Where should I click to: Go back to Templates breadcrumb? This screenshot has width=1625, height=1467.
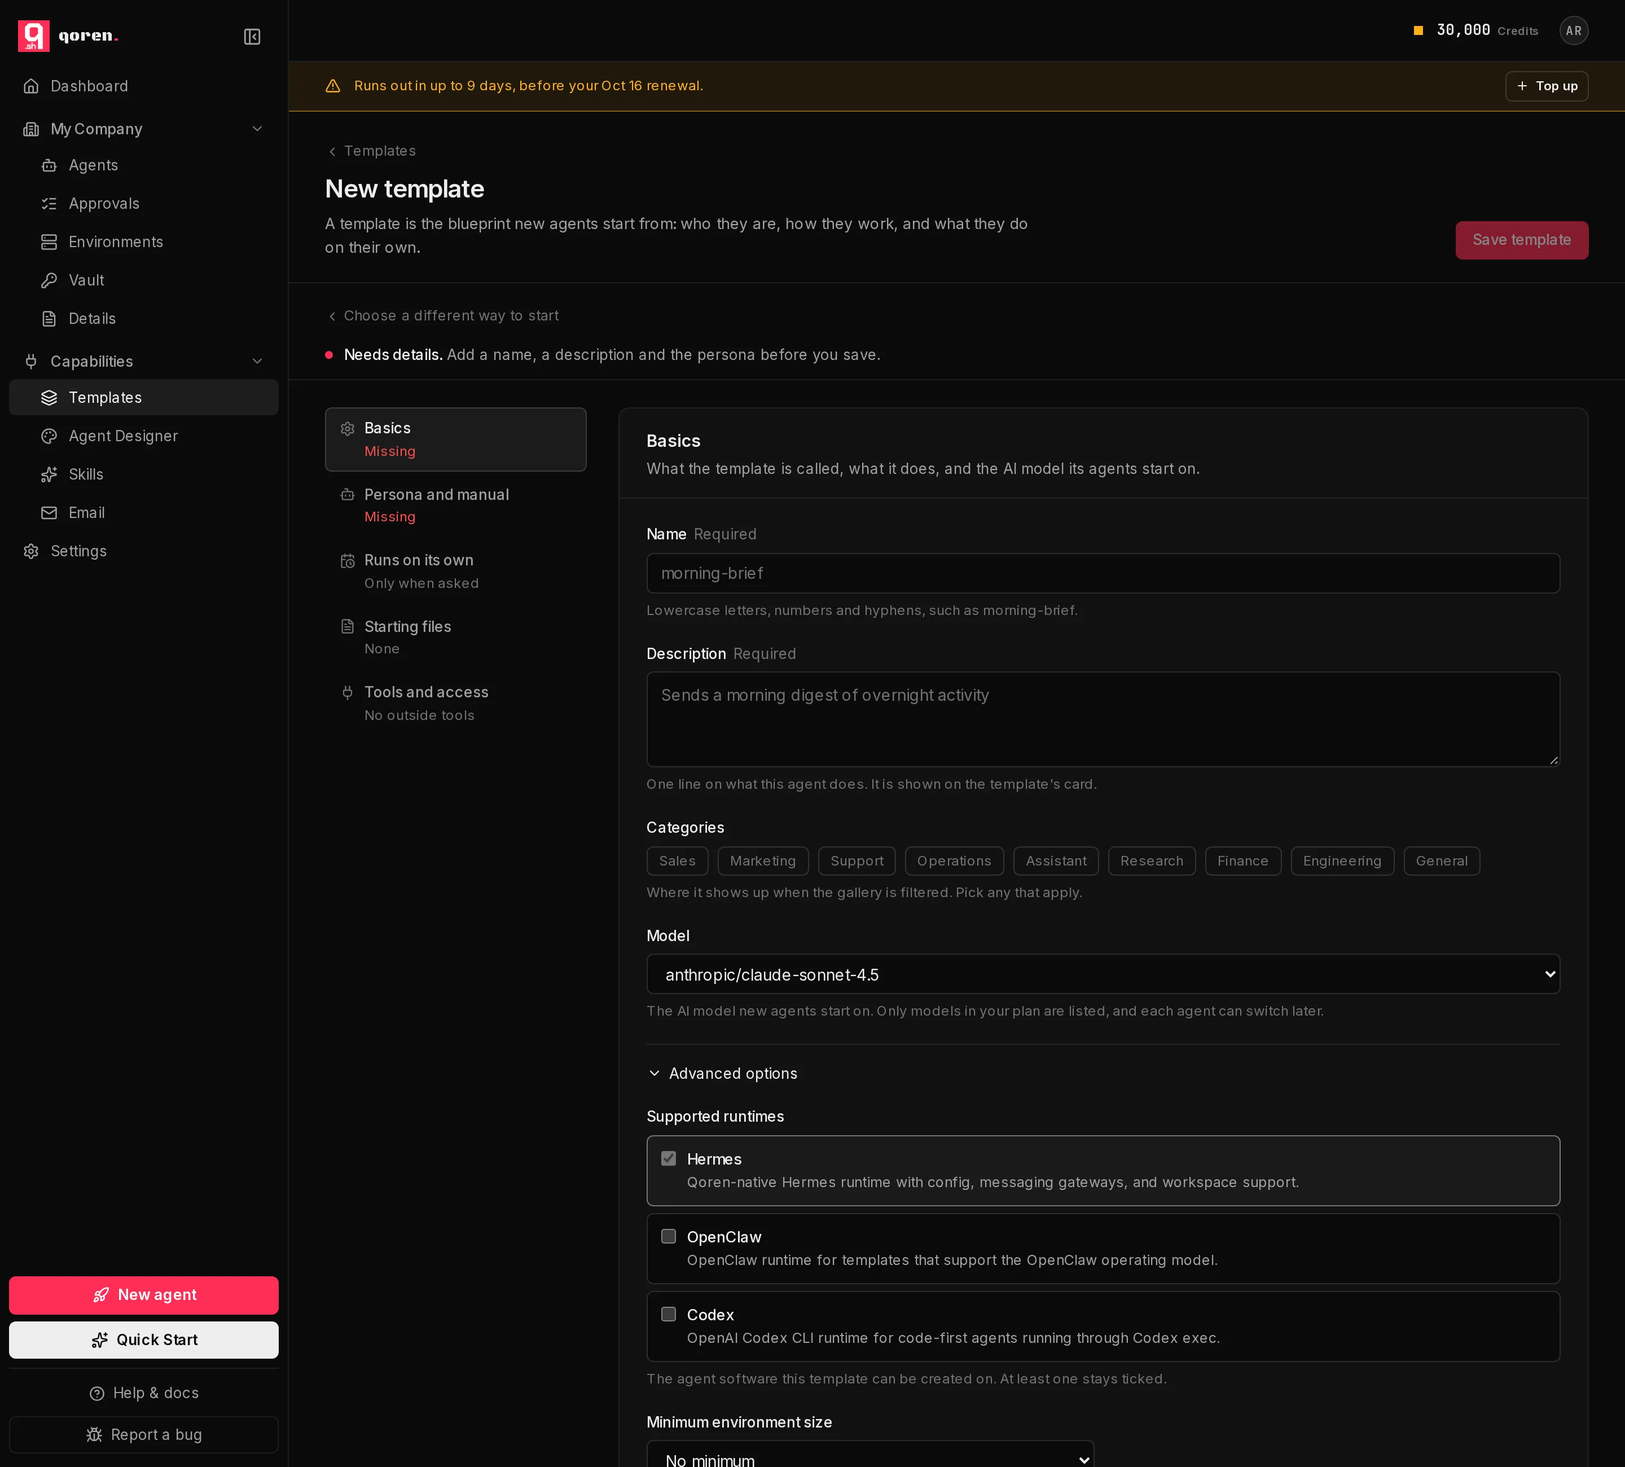[372, 151]
